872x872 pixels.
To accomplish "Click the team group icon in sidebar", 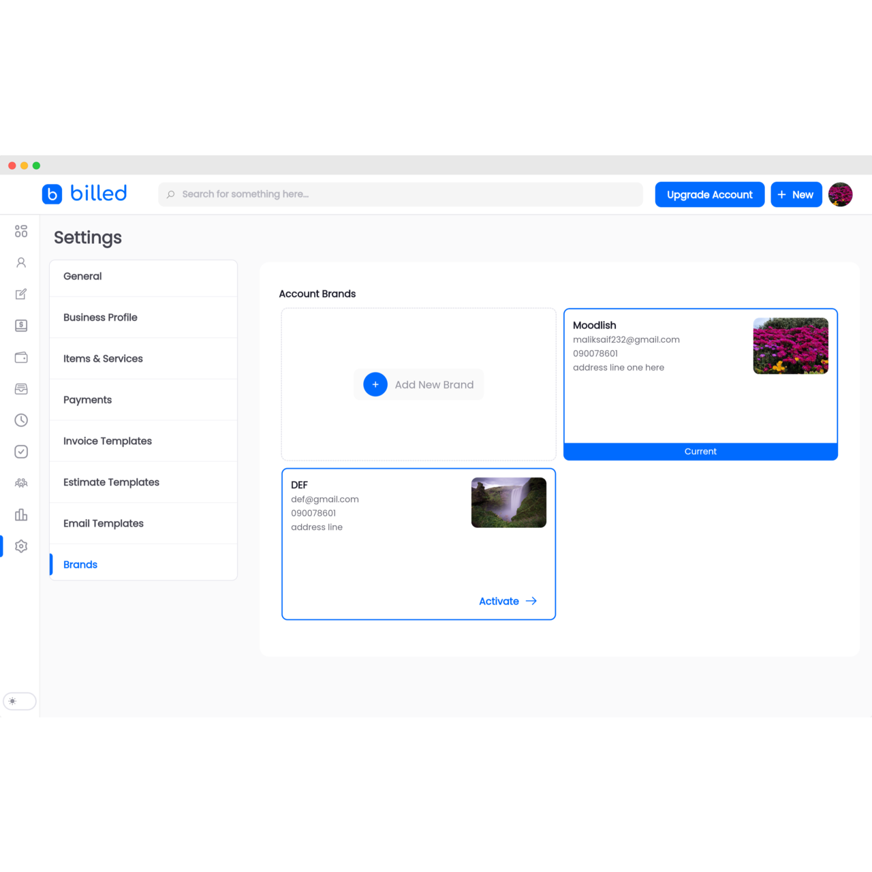I will click(21, 483).
